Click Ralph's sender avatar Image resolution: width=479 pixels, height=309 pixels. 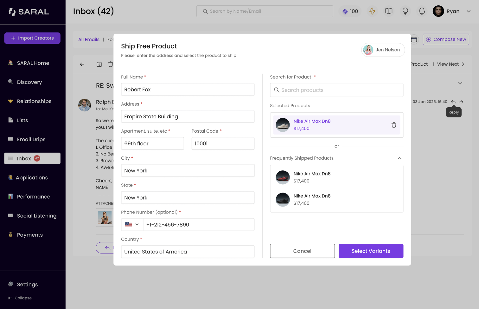85,105
